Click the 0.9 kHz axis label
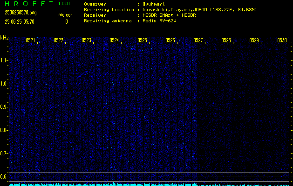 tap(4, 107)
